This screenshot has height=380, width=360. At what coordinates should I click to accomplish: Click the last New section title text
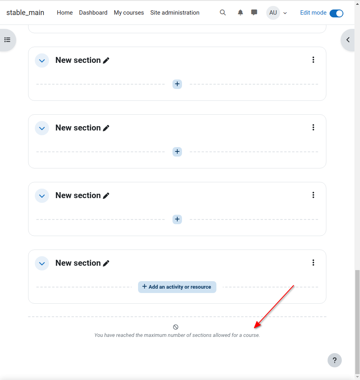(78, 263)
